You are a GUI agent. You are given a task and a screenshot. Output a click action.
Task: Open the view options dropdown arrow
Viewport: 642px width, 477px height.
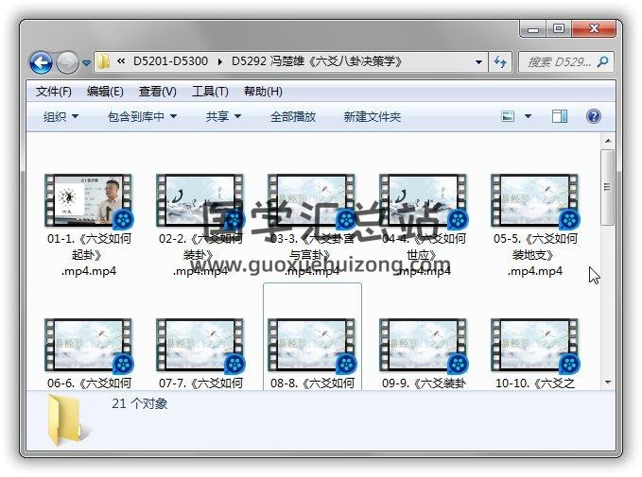pos(528,117)
